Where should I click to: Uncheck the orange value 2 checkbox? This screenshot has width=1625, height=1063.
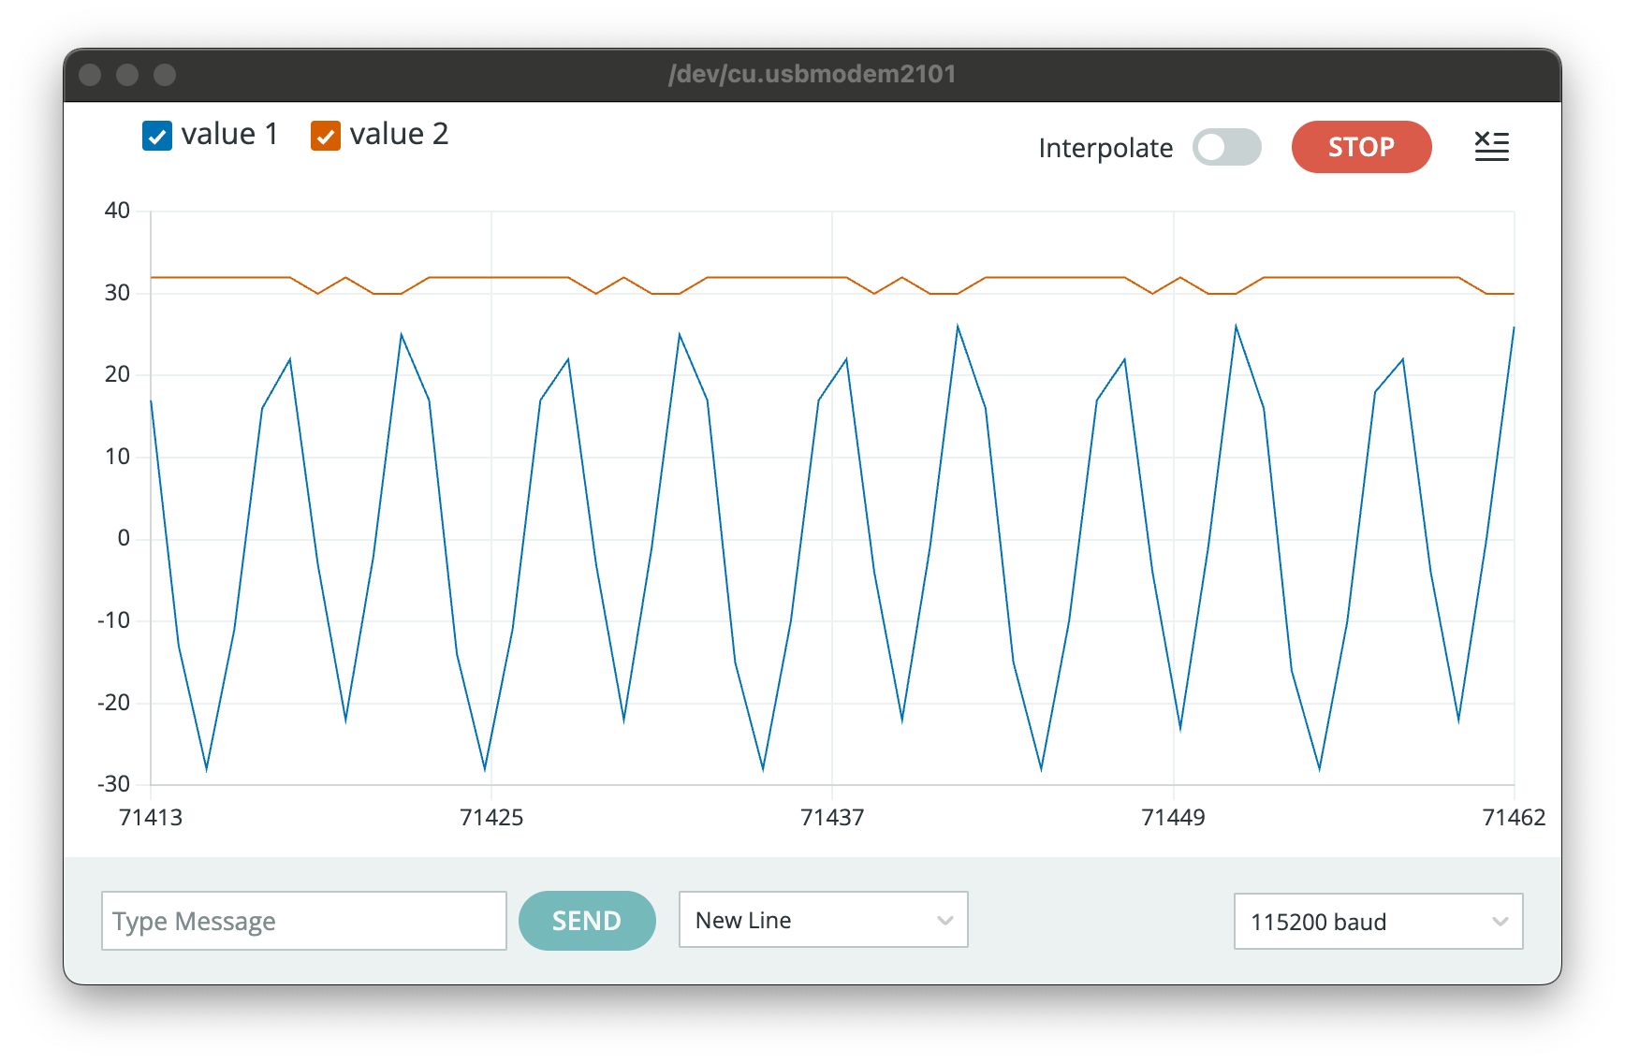(325, 136)
